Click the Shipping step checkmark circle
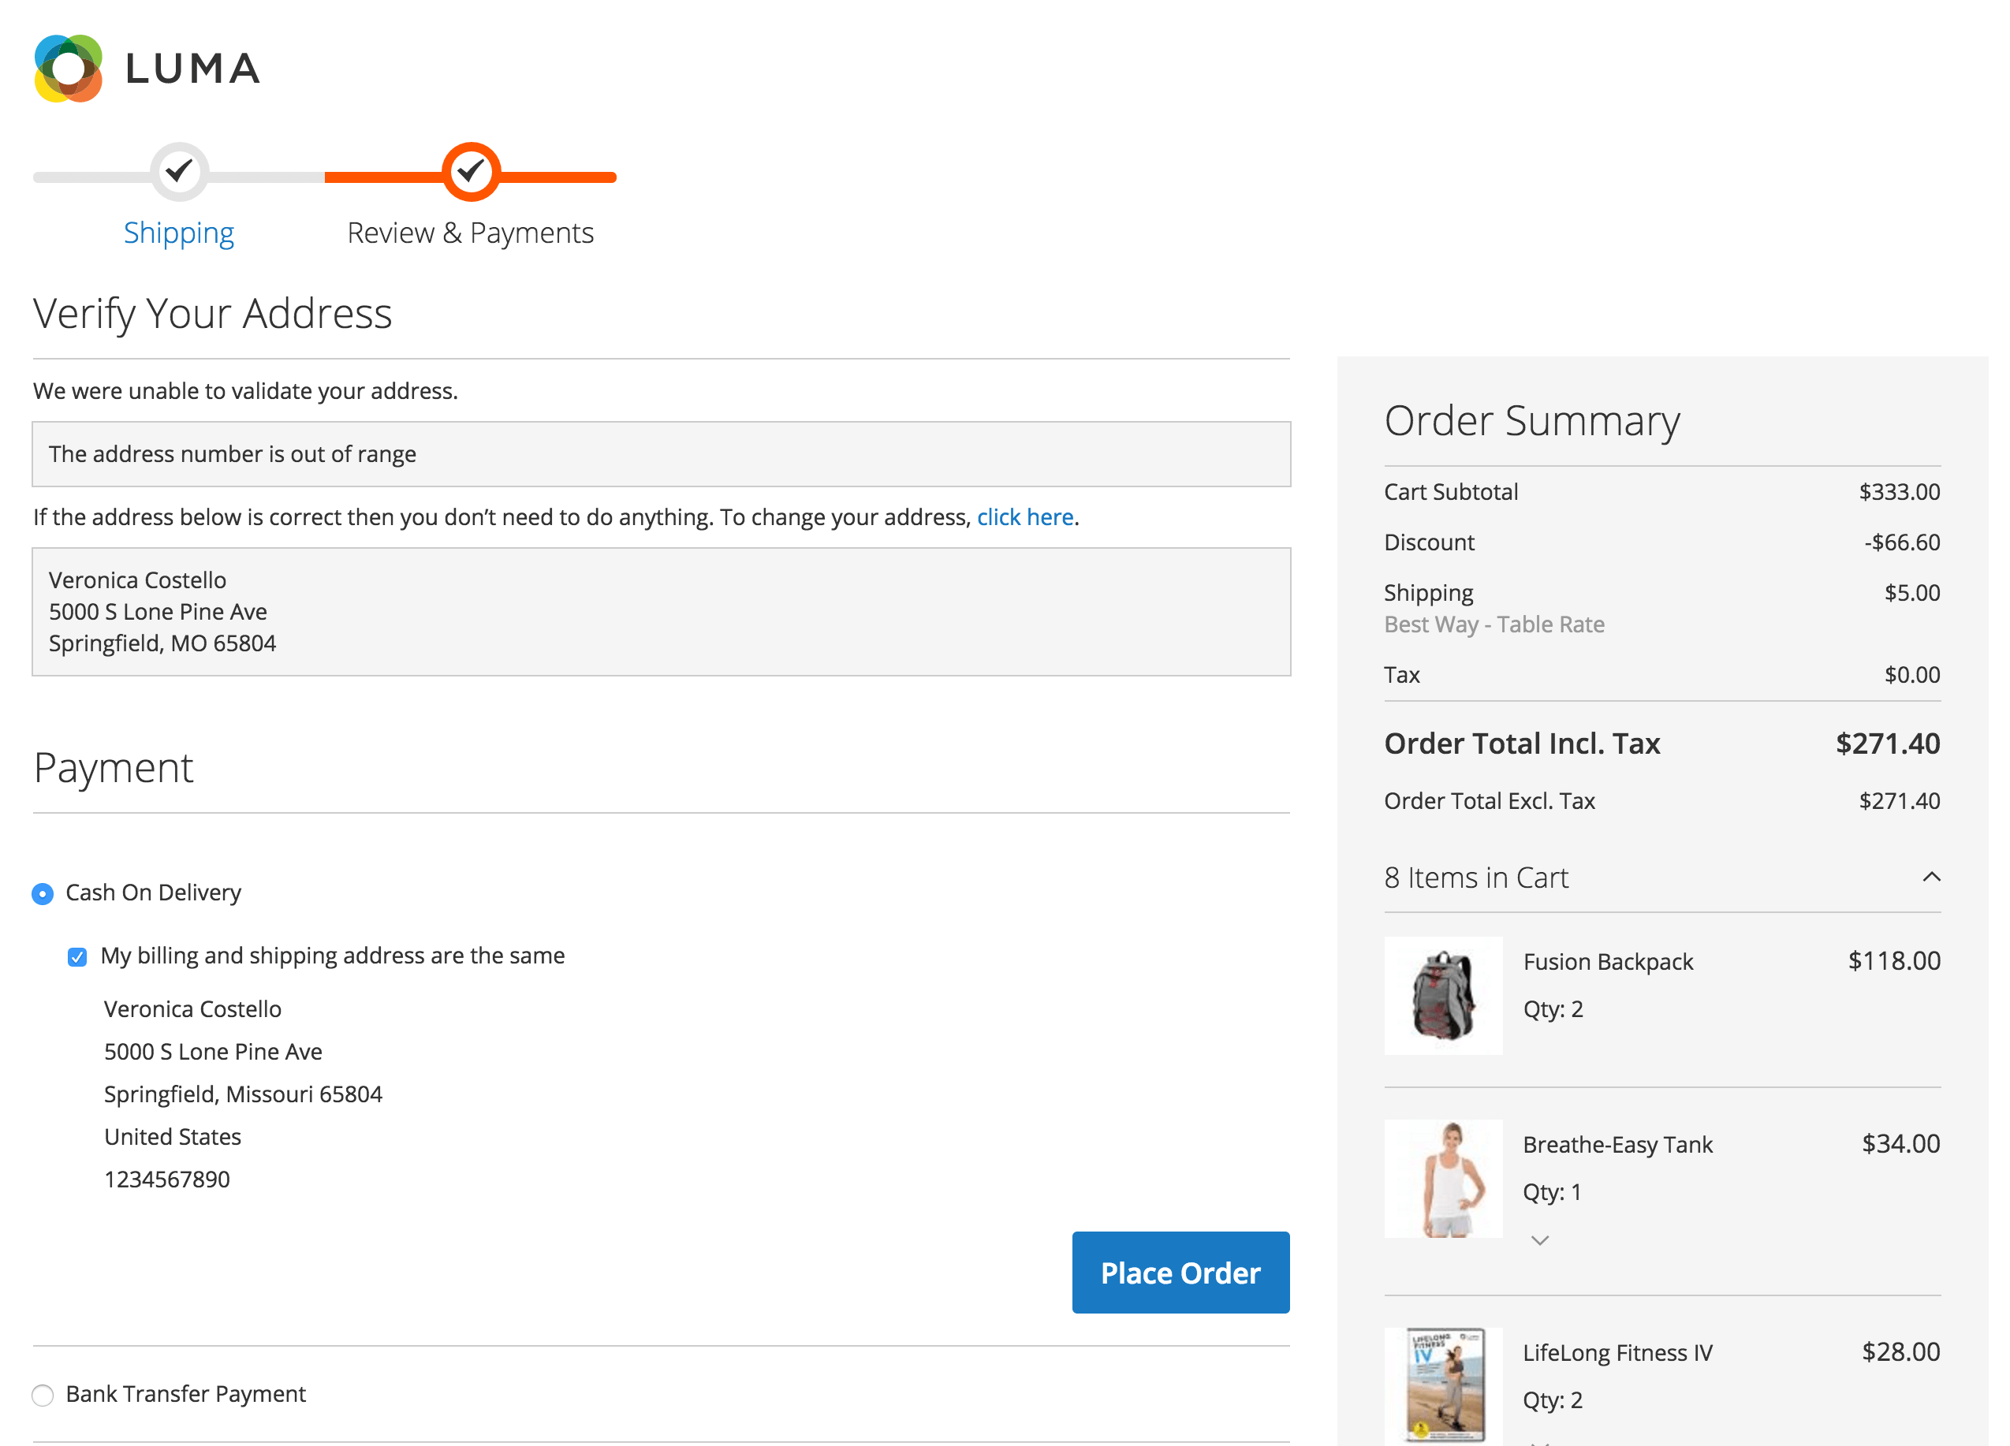The width and height of the screenshot is (2010, 1446). 179,170
